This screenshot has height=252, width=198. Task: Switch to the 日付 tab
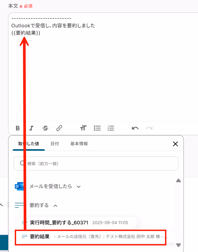tap(55, 144)
